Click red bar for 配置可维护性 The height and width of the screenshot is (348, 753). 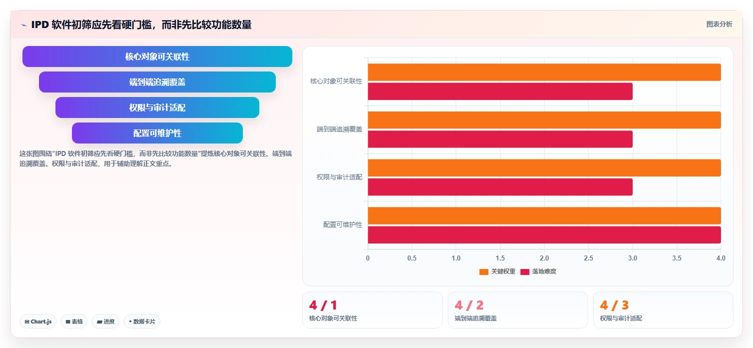[x=544, y=235]
